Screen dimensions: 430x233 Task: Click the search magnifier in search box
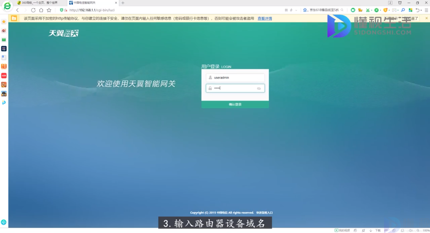pos(342,10)
